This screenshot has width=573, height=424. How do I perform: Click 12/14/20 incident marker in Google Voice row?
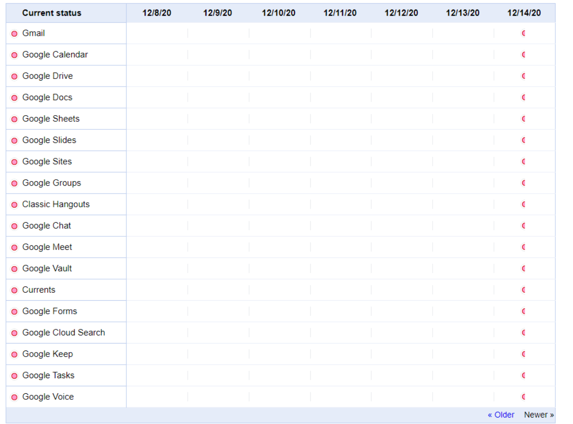(524, 397)
